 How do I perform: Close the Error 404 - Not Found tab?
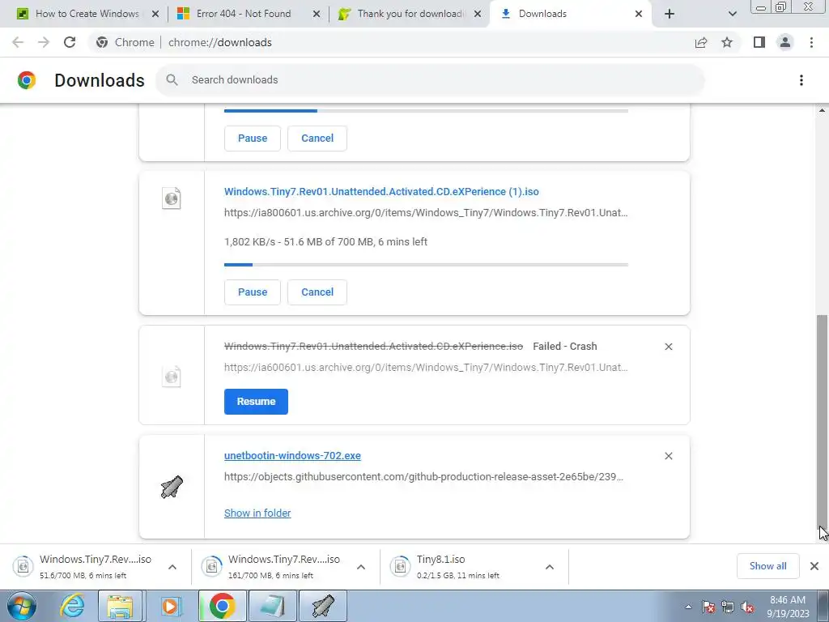pyautogui.click(x=317, y=14)
